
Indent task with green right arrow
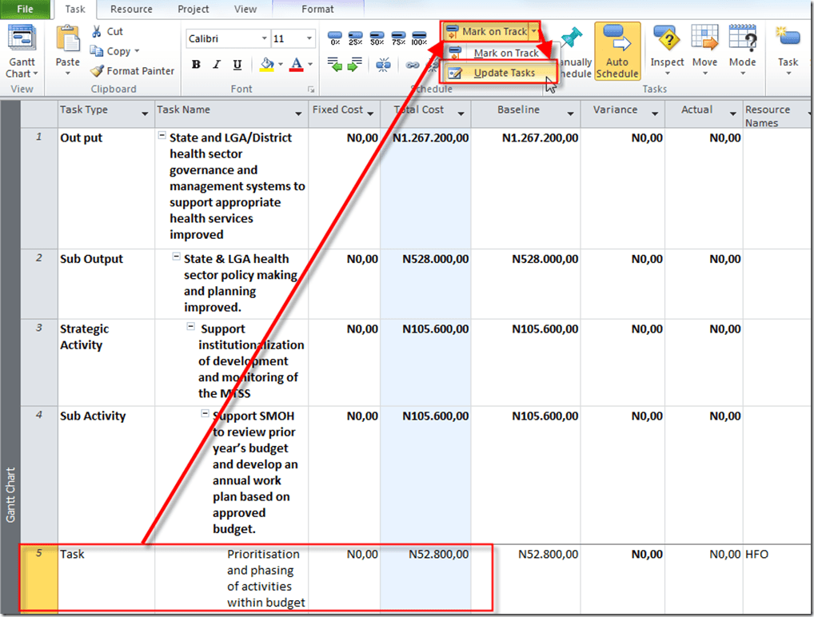(355, 65)
